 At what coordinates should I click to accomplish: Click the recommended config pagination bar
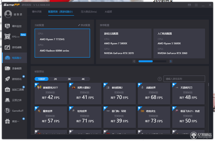point(152,61)
